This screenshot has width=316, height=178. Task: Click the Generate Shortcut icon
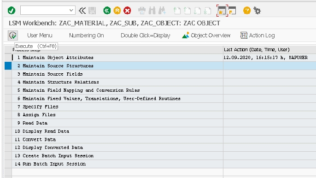[x=232, y=11]
